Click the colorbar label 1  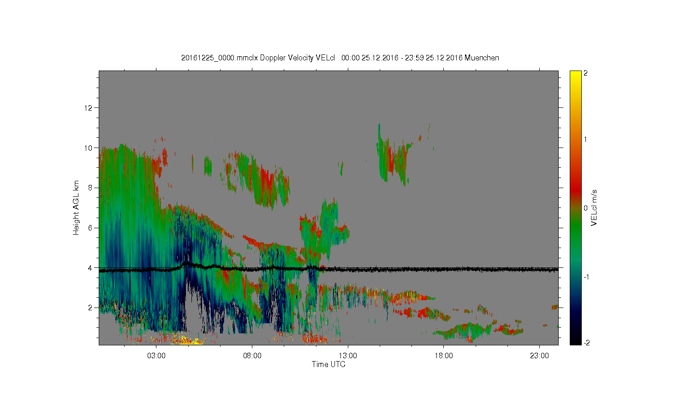(586, 140)
